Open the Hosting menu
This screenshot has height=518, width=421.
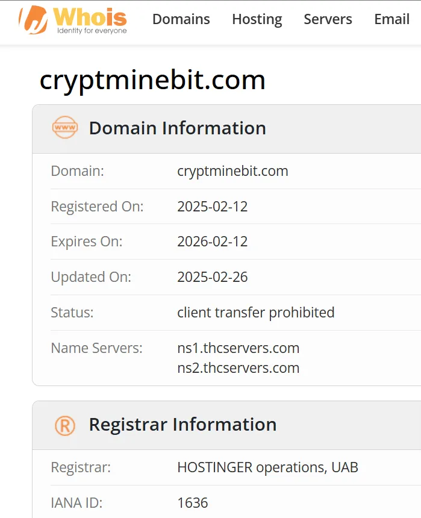click(257, 19)
